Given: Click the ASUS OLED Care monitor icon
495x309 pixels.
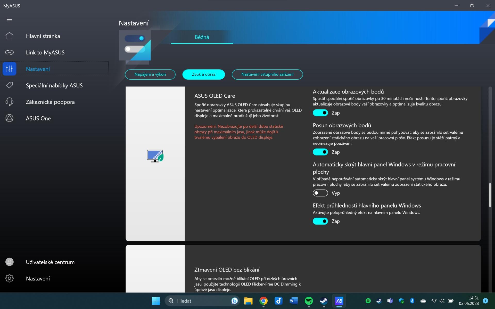Looking at the screenshot, I should coord(155,156).
